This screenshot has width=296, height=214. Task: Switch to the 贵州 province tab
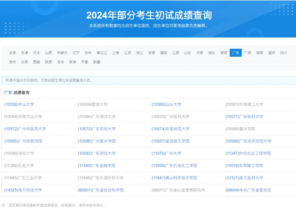coord(13,62)
